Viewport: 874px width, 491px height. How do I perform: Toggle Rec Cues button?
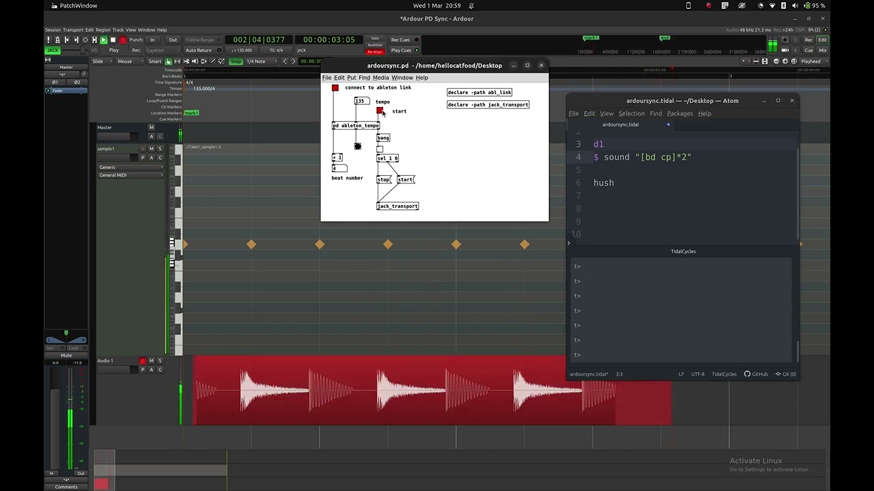click(404, 40)
